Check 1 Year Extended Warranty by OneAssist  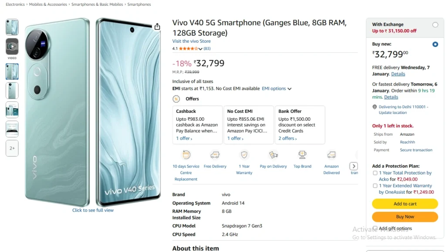coord(375,186)
